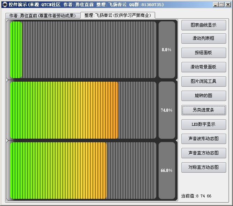
Task: Select the 整理:飞扬青云 tab
Action: click(x=118, y=15)
